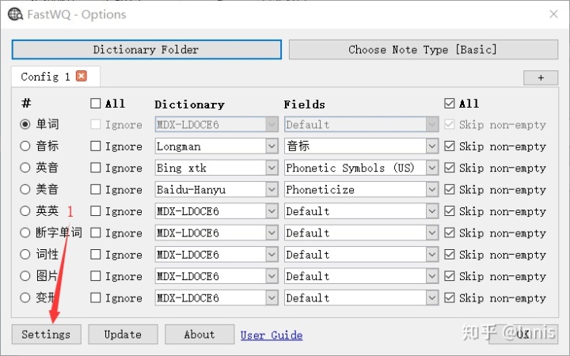
Task: Open dictionary dropdown in 英英 row
Action: coord(217,211)
